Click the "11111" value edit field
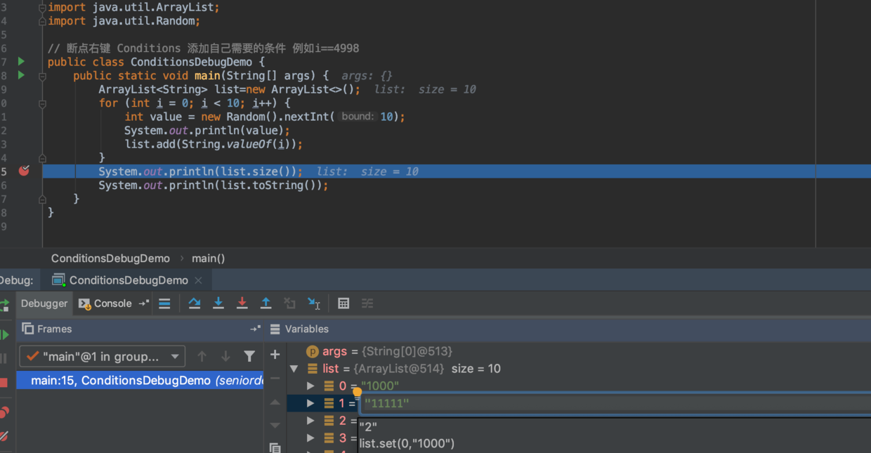Image resolution: width=871 pixels, height=453 pixels. 616,403
